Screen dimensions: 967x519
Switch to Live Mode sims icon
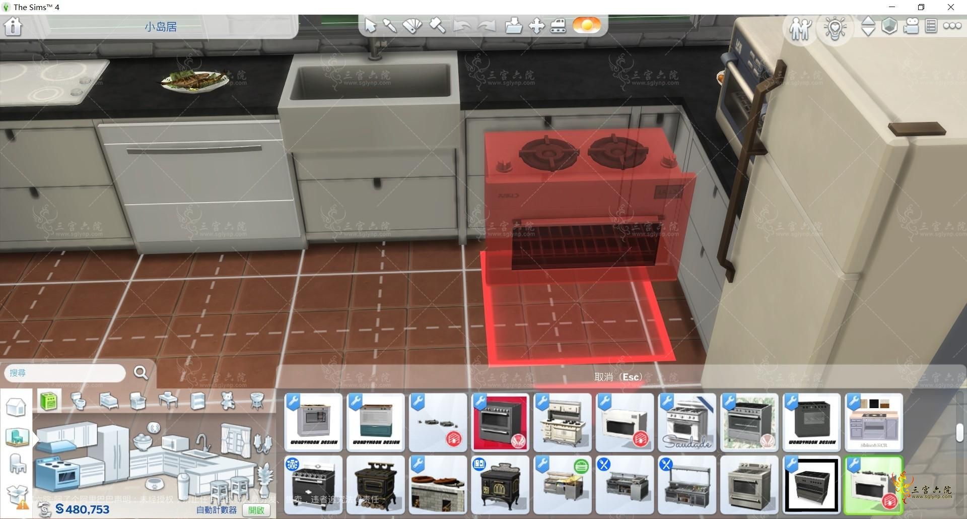[800, 28]
